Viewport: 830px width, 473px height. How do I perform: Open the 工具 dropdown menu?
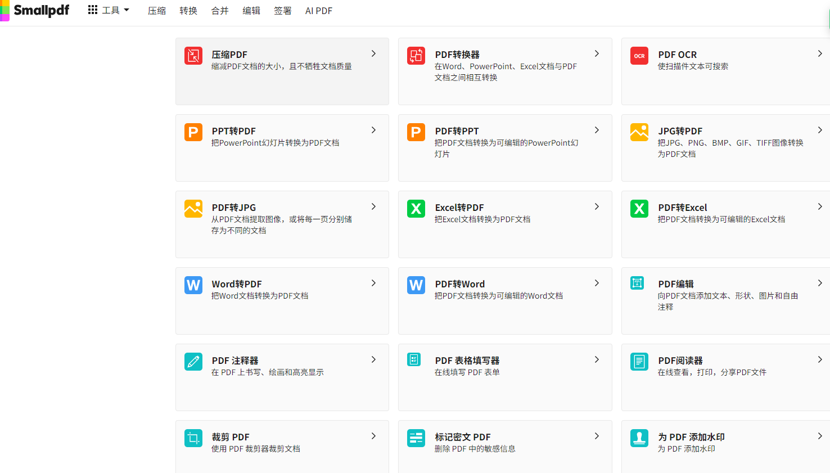tap(109, 10)
